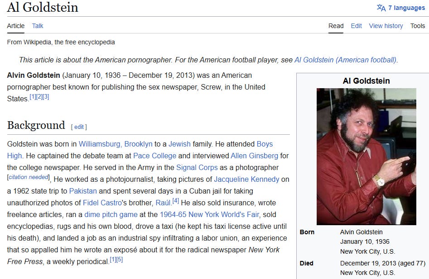The height and width of the screenshot is (279, 429).
Task: Open the 7 languages dropdown
Action: (406, 8)
